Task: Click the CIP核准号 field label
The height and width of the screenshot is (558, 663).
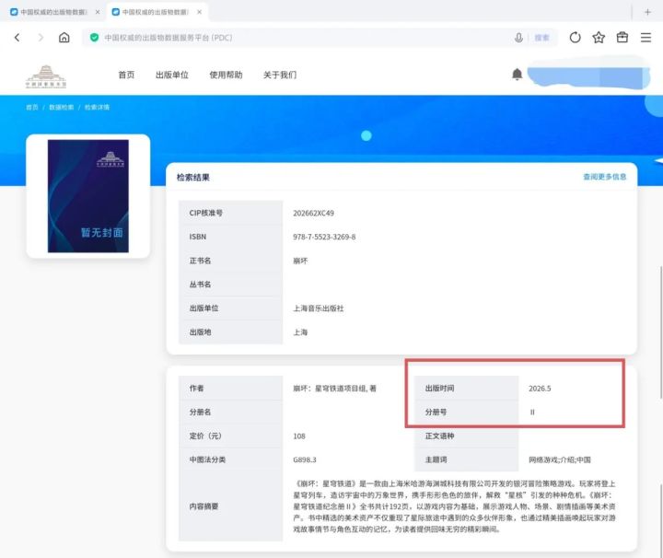Action: click(x=205, y=213)
